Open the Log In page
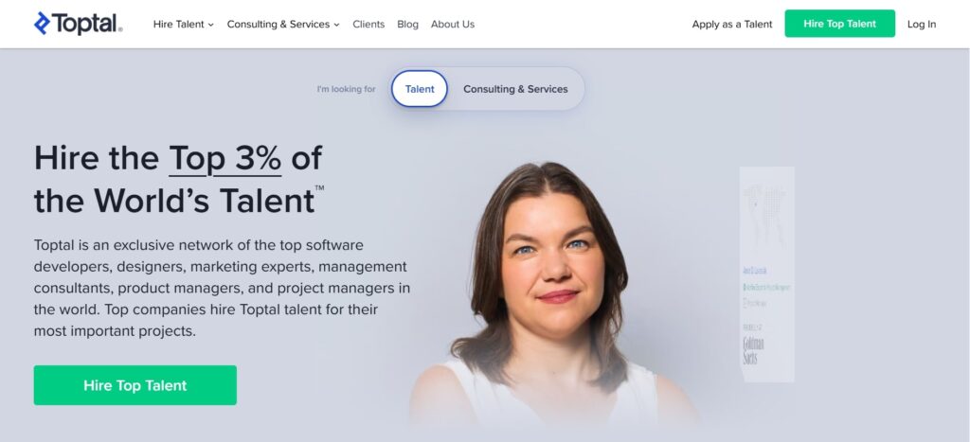 (x=921, y=24)
